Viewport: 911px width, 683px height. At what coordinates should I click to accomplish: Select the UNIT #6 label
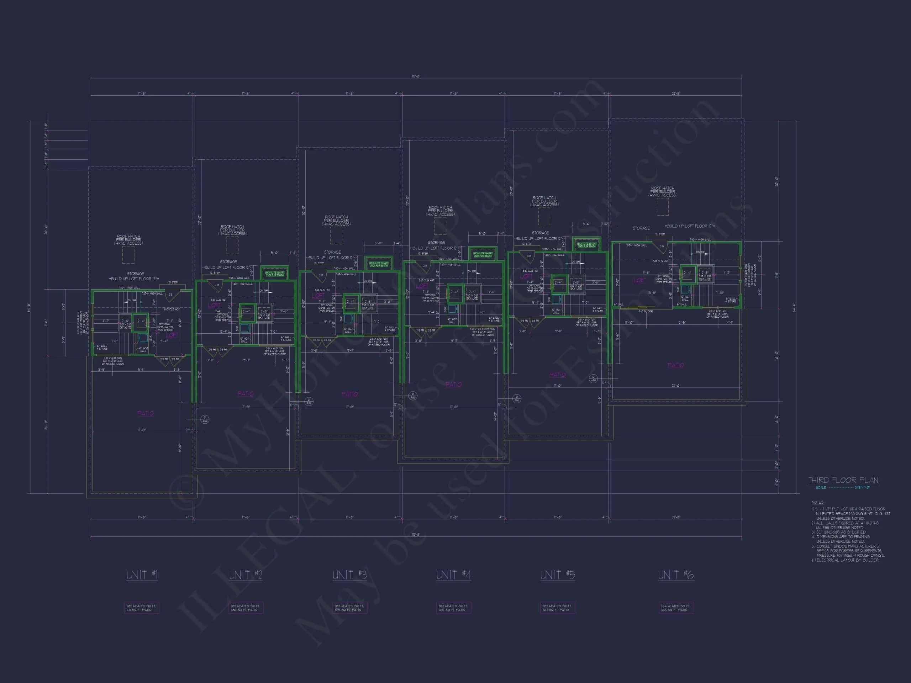(675, 575)
